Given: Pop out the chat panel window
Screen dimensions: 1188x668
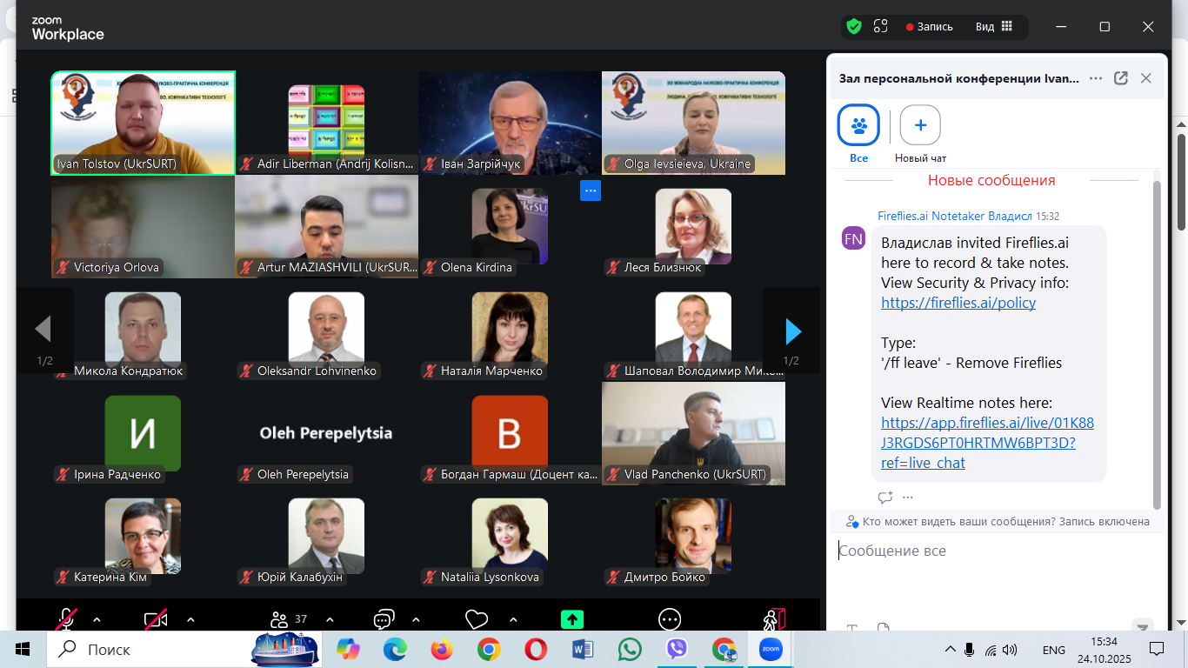Looking at the screenshot, I should coord(1121,78).
